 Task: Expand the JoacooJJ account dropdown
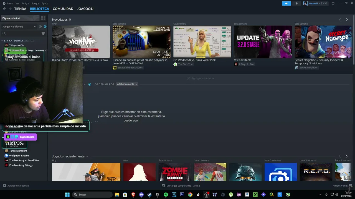315,3
